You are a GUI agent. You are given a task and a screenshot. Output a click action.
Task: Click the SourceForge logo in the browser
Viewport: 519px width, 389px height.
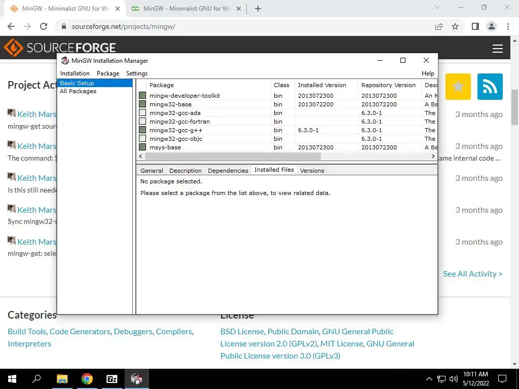coord(60,48)
